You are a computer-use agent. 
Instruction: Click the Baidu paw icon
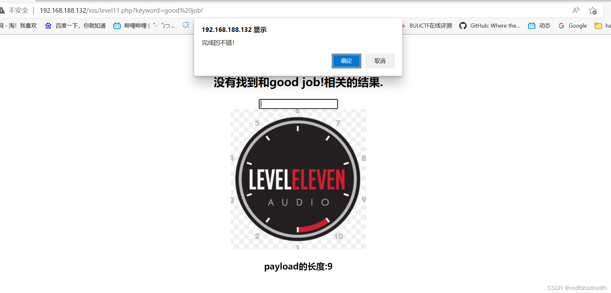coord(48,26)
